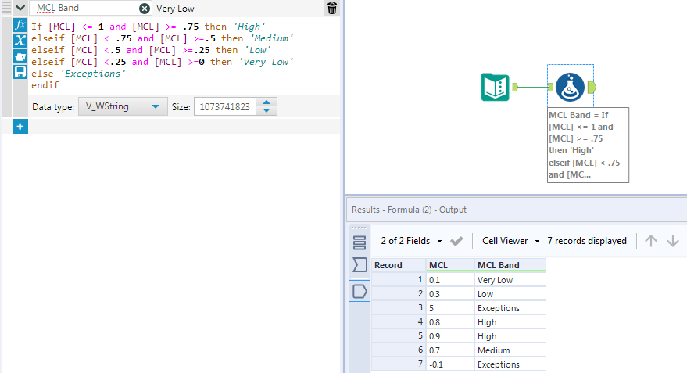
Task: Select the cell showing Very Low
Action: (510, 280)
